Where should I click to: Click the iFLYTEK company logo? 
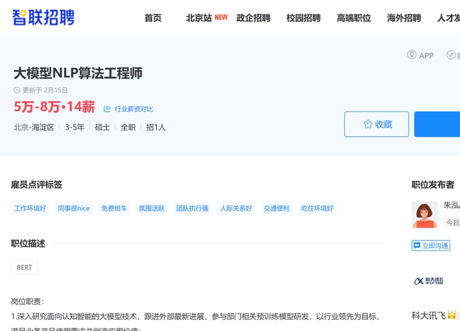[428, 280]
